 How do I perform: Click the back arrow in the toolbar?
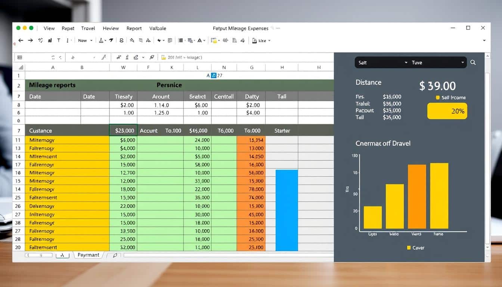[x=21, y=40]
